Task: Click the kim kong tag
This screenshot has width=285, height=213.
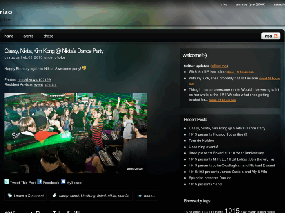Action: pyautogui.click(x=88, y=195)
